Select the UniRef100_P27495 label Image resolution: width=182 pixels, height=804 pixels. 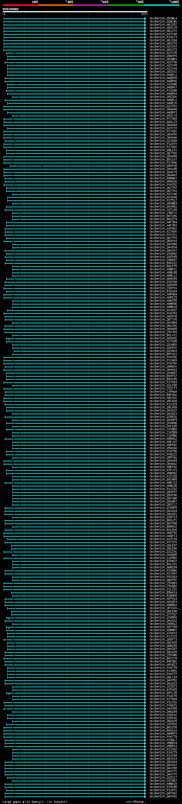pyautogui.click(x=163, y=342)
